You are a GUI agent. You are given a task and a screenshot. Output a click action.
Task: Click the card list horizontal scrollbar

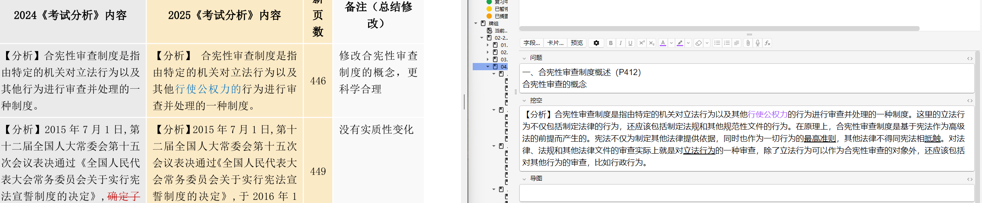[719, 28]
